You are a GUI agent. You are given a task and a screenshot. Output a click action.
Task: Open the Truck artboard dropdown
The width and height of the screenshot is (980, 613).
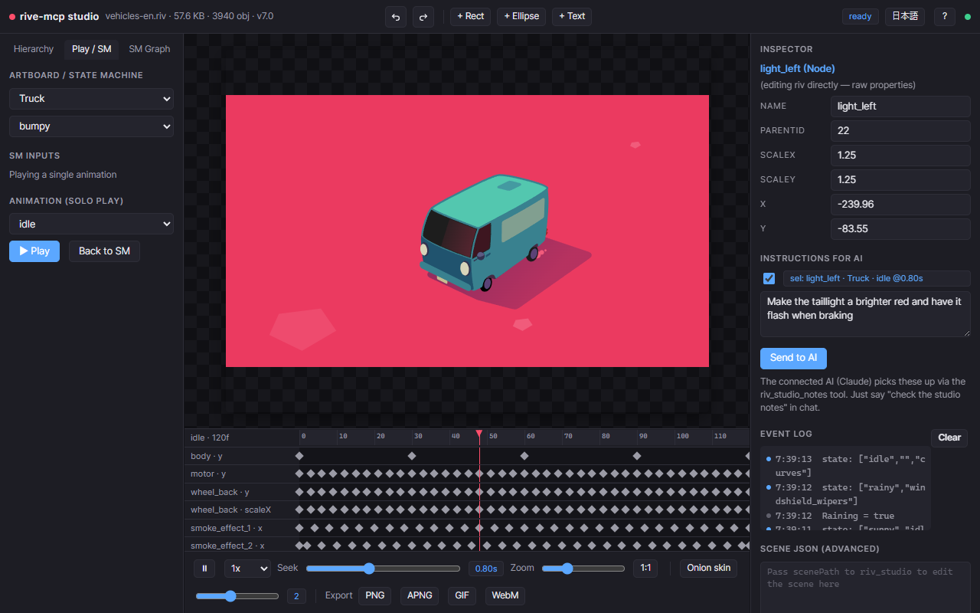click(91, 98)
